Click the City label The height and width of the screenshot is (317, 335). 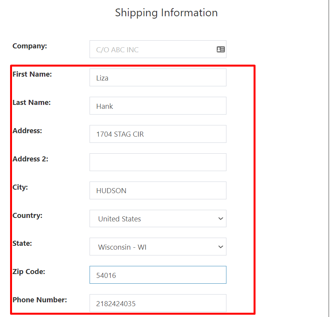coord(20,187)
